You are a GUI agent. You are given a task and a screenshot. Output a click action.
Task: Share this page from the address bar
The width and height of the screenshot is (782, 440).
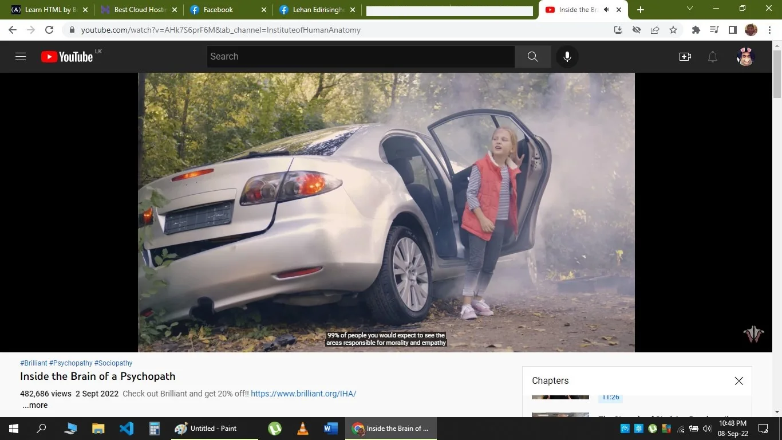click(x=655, y=30)
